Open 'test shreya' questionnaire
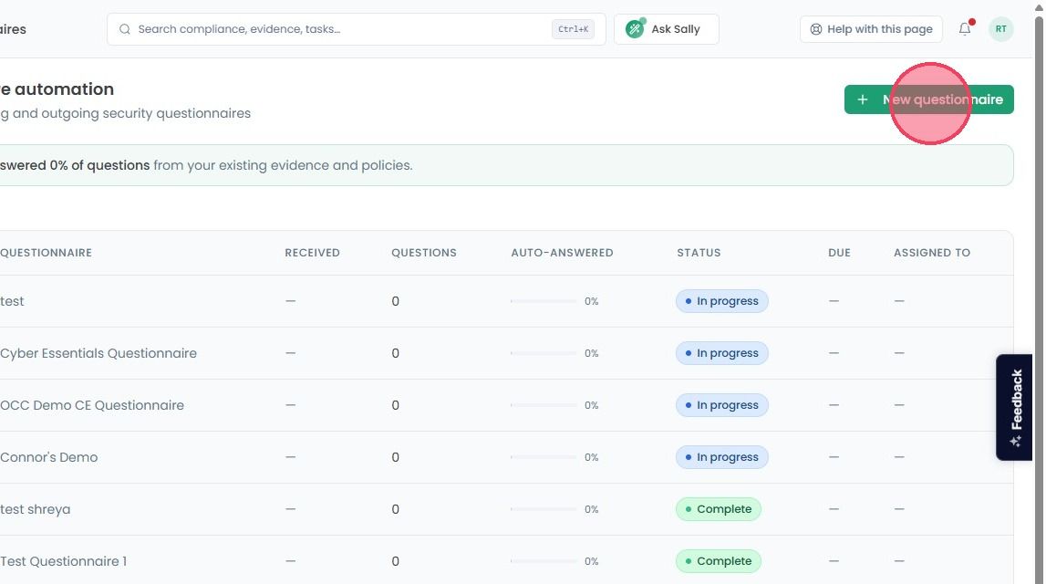The width and height of the screenshot is (1046, 584). (36, 509)
